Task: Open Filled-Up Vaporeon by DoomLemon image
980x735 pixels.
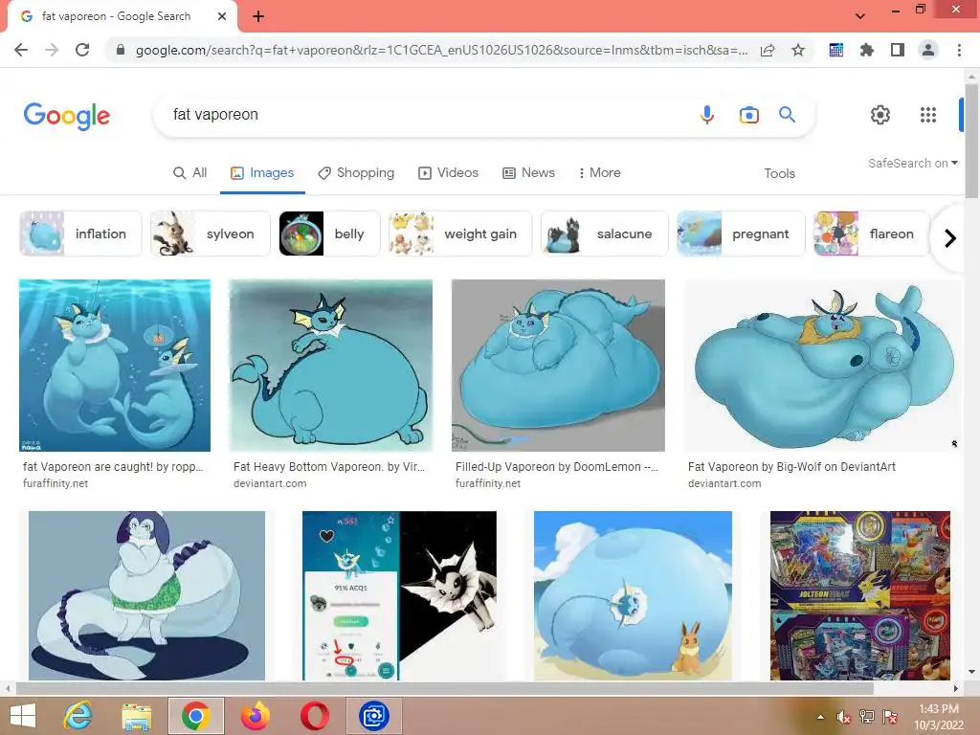Action: [558, 365]
